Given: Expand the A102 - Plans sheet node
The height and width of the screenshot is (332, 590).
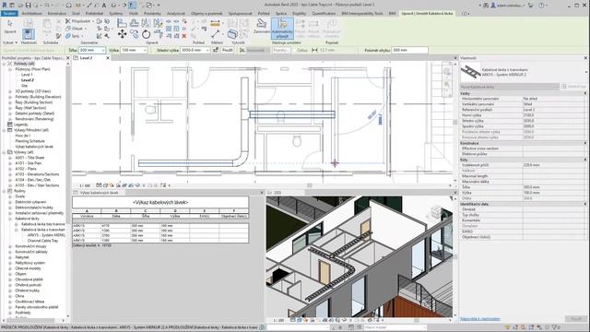Looking at the screenshot, I should pos(10,169).
